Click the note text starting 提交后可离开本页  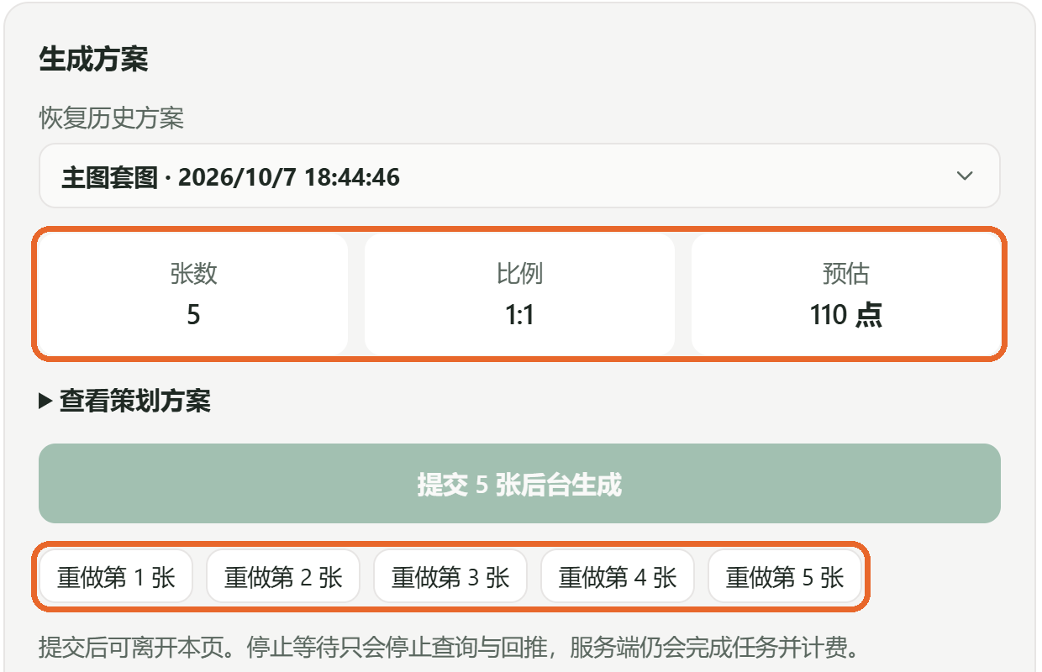pyautogui.click(x=450, y=648)
